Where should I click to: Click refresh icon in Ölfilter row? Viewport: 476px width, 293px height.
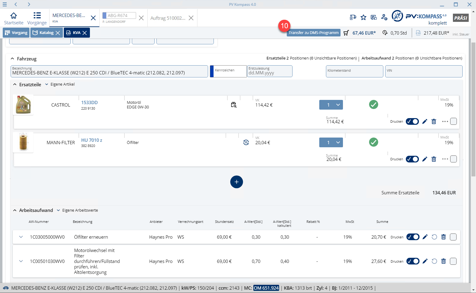(246, 142)
